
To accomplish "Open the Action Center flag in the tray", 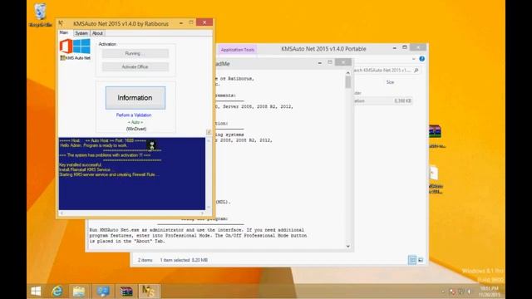I will pyautogui.click(x=452, y=292).
